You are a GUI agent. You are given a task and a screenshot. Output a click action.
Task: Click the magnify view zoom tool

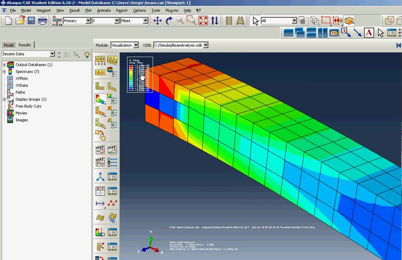[x=180, y=21]
